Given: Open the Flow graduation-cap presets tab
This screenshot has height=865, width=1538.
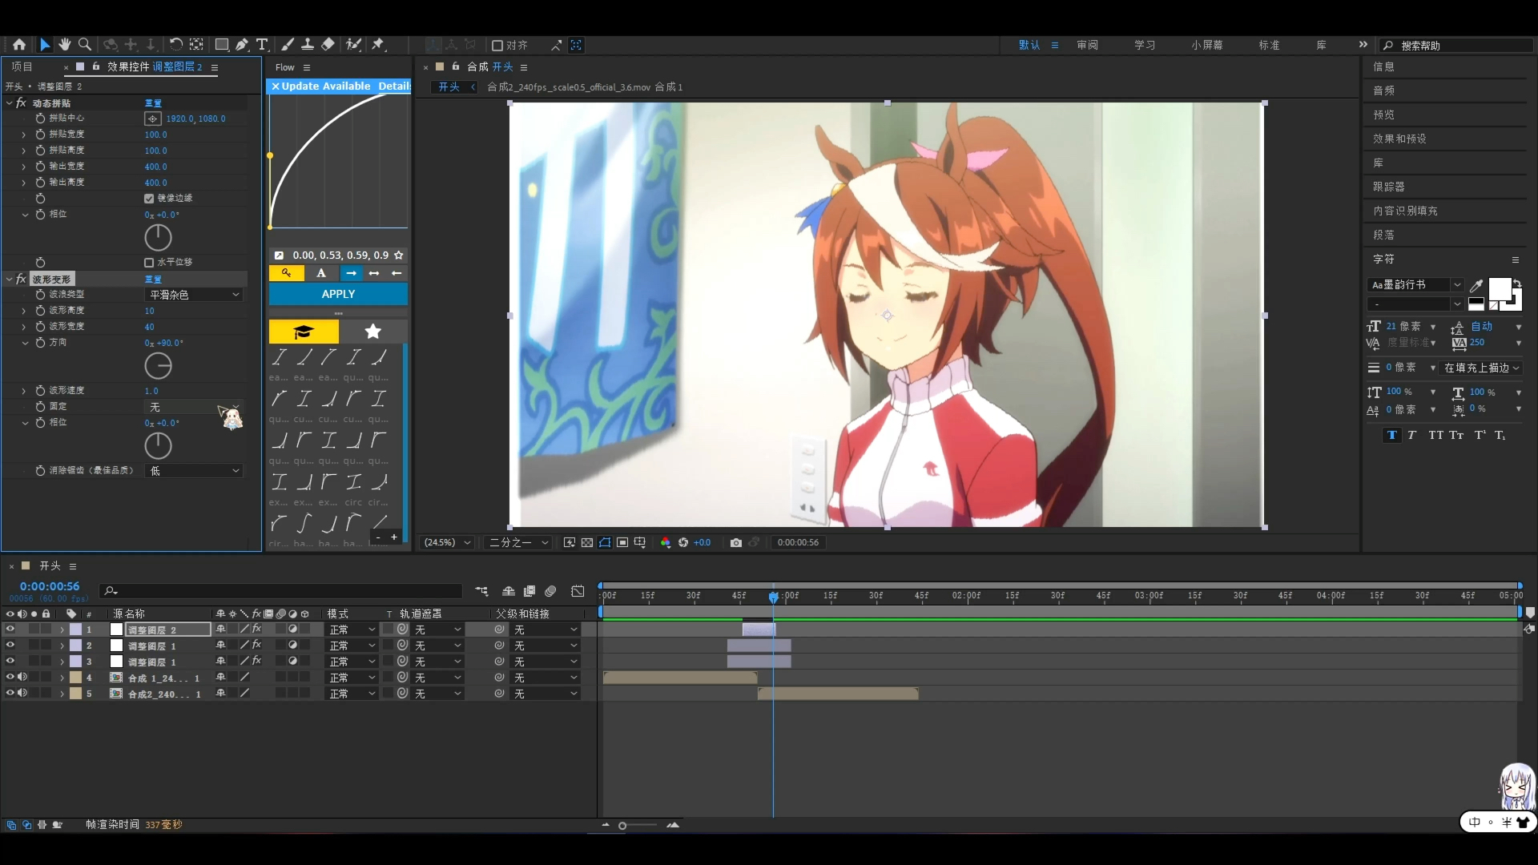Looking at the screenshot, I should tap(304, 331).
